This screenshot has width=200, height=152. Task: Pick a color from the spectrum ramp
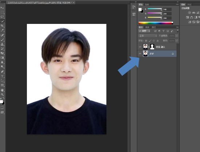pos(156,23)
